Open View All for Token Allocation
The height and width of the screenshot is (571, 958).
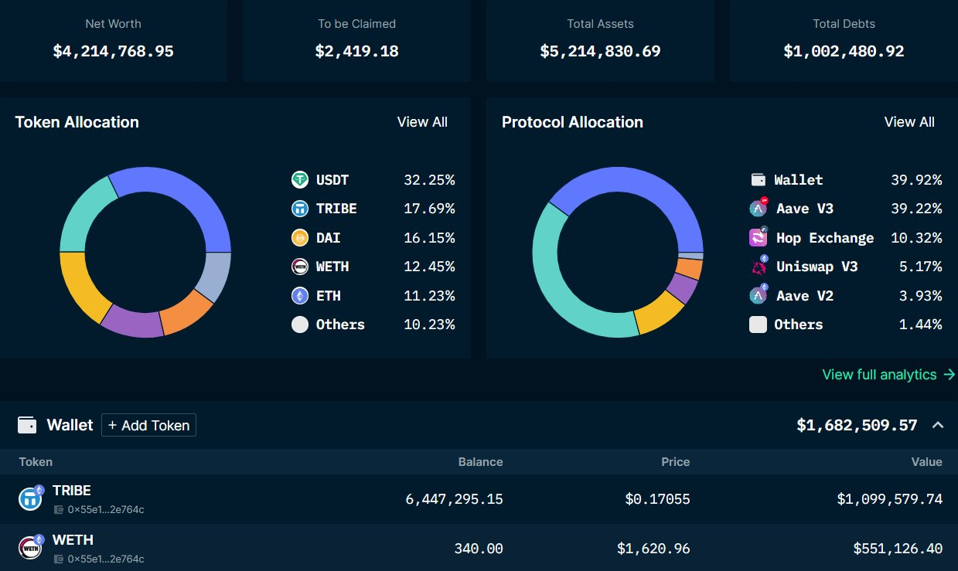coord(422,122)
